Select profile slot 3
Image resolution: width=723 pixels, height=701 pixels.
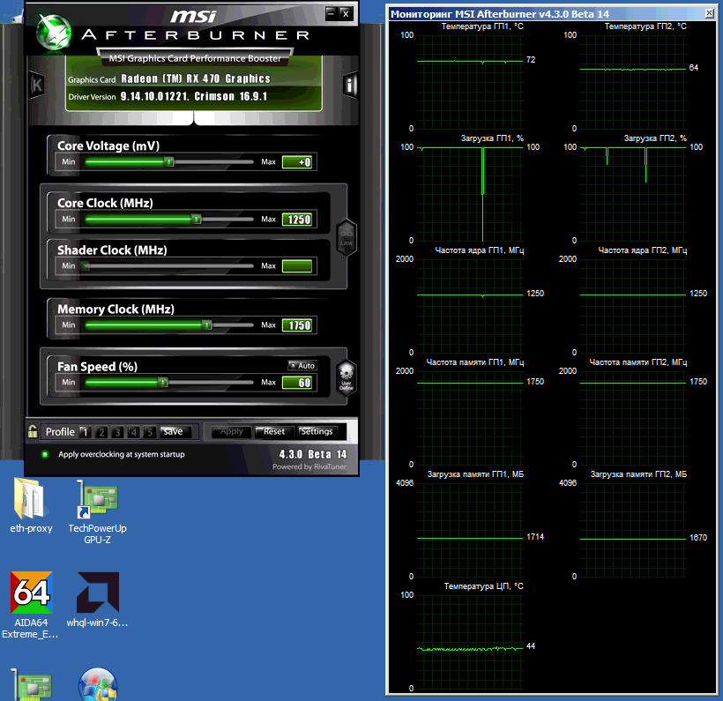(117, 432)
